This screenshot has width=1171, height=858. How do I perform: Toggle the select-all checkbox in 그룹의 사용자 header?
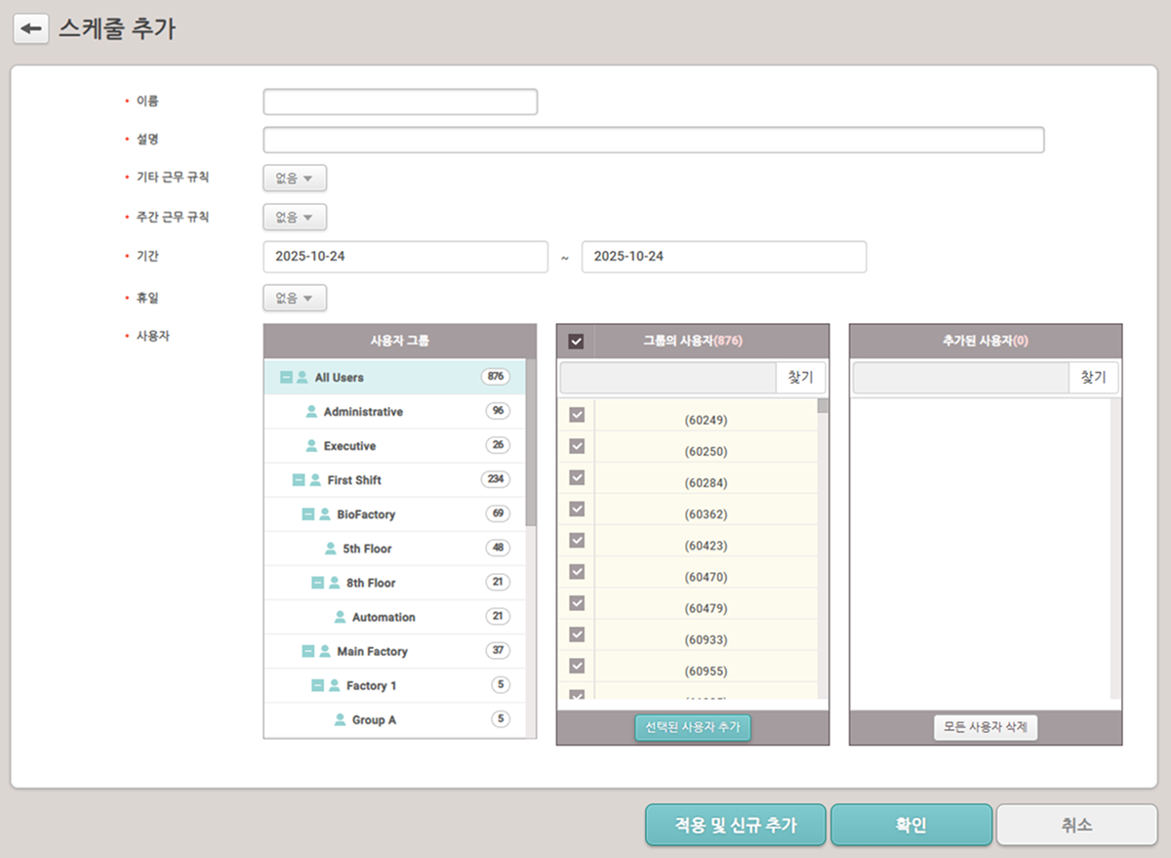pyautogui.click(x=576, y=342)
